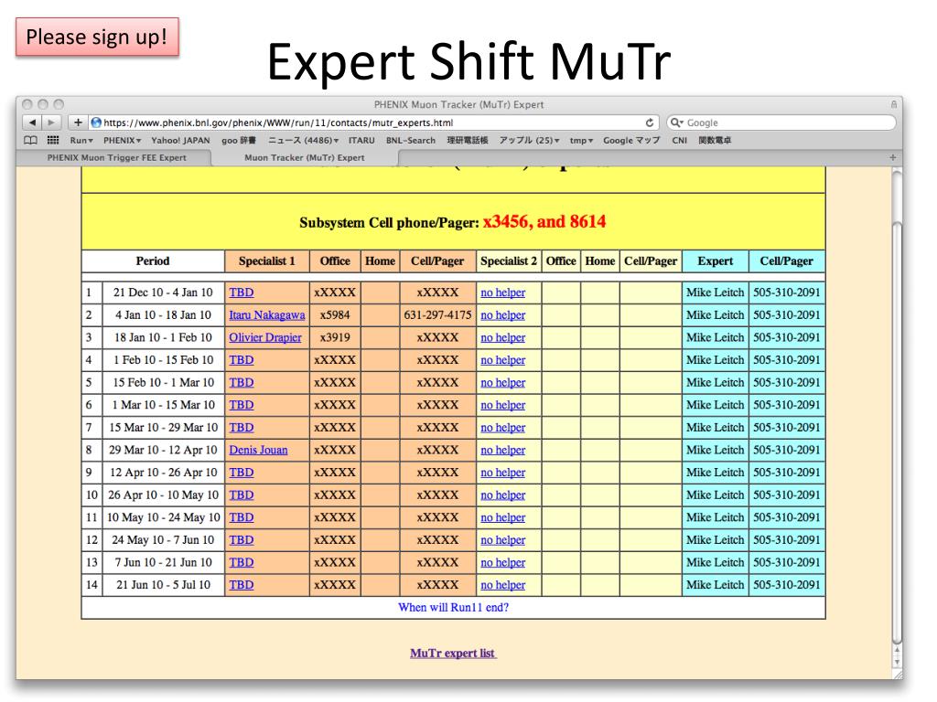Click the scrollbar down arrow
This screenshot has height=702, width=937.
897,662
